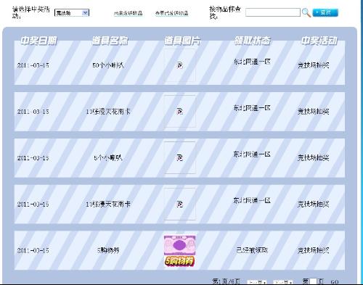This screenshot has width=363, height=285.
Task: Open the 尚未发送物品 link
Action: 128,13
